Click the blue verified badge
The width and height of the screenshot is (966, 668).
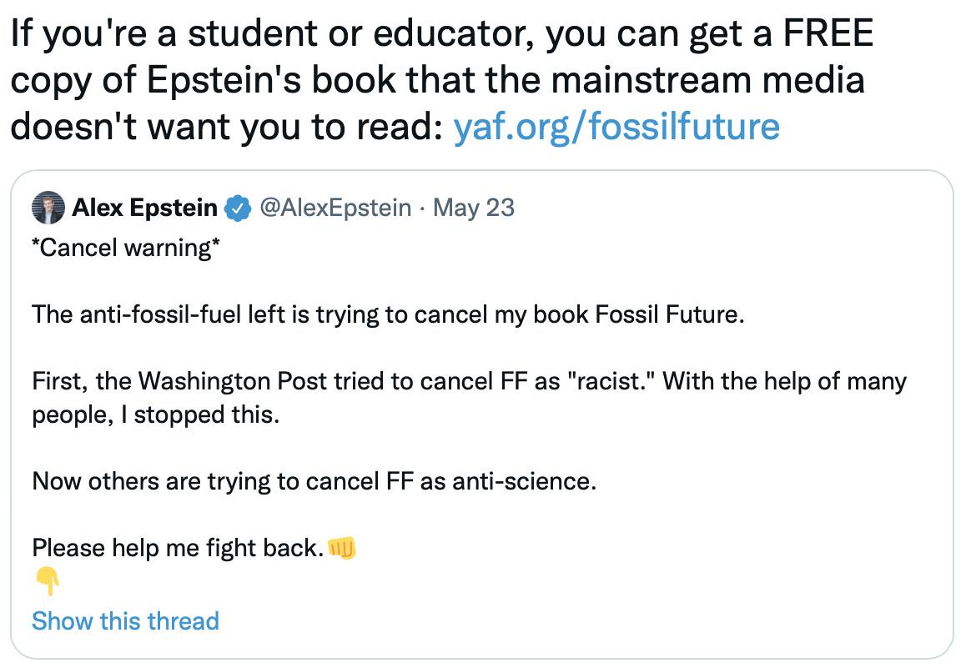239,208
